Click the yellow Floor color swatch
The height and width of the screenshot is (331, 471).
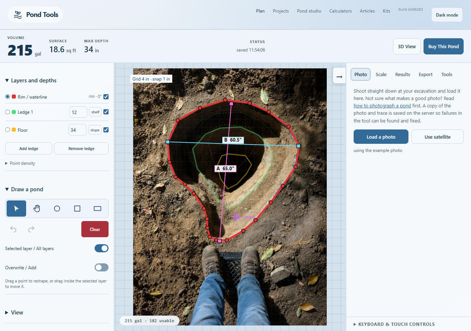[x=14, y=130]
